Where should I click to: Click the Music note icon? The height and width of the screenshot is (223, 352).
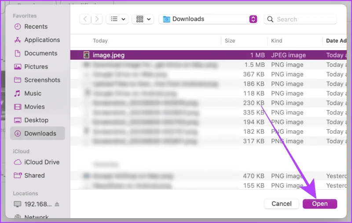tap(17, 93)
